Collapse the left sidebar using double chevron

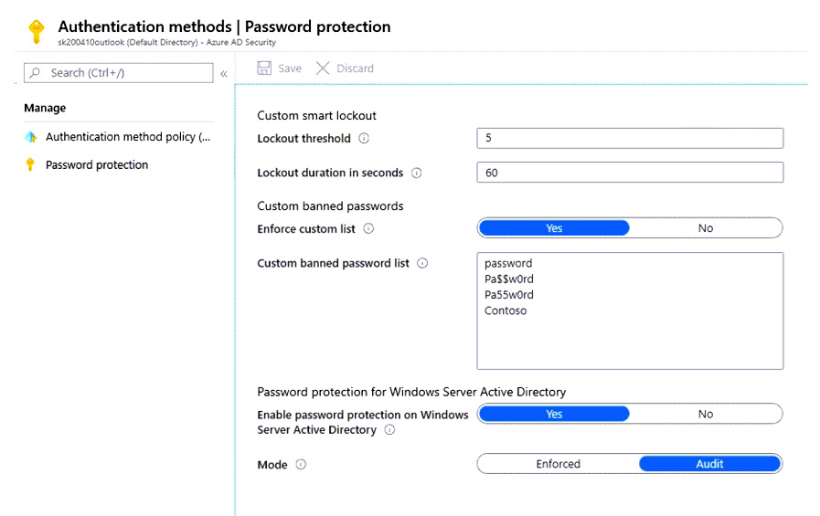pos(224,74)
